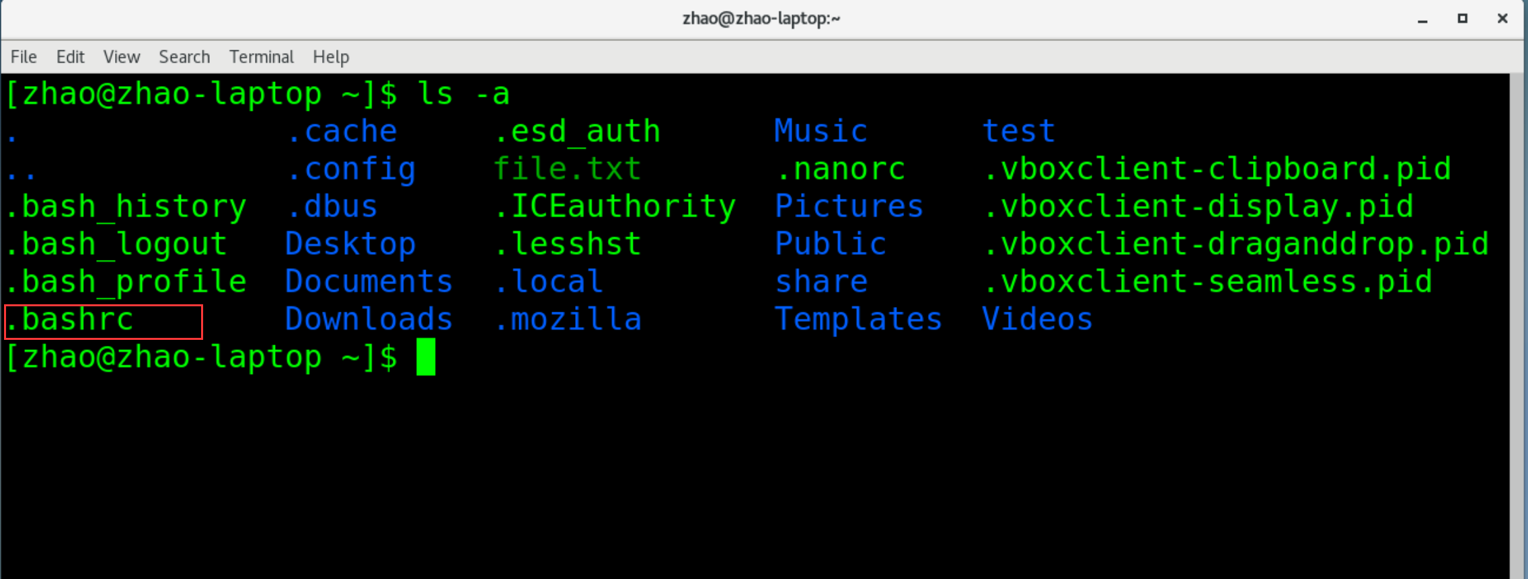This screenshot has width=1528, height=579.
Task: Click the window title zhao@zhao-laptop
Action: coord(761,18)
